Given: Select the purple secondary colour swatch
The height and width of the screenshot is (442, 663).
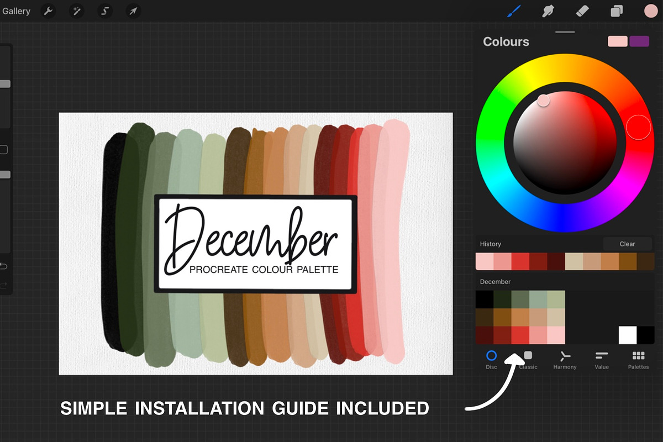Looking at the screenshot, I should click(639, 41).
